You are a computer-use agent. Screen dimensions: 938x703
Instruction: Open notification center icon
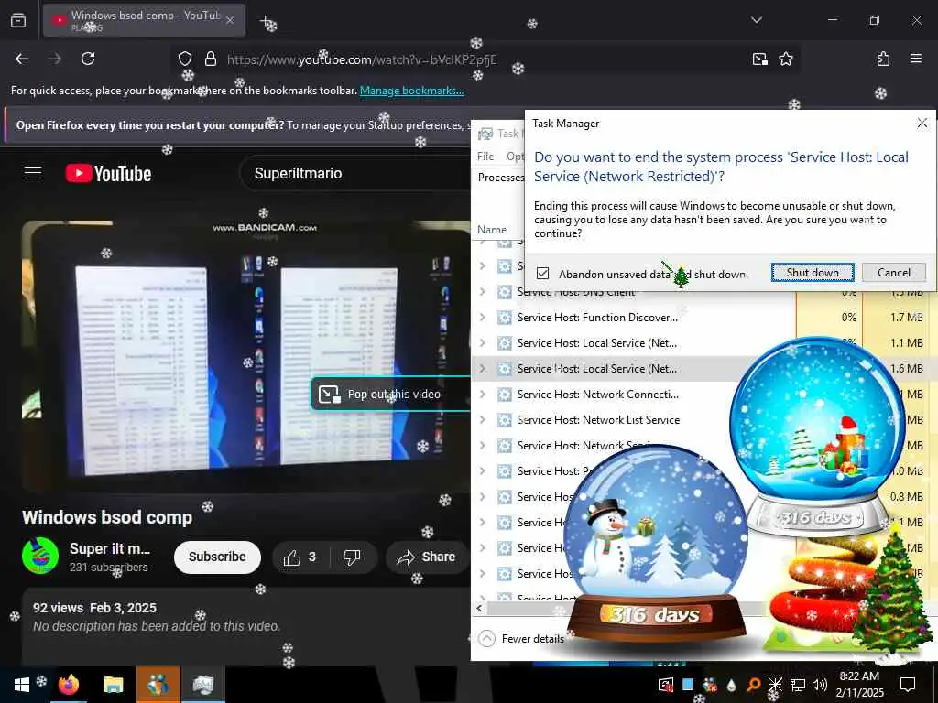pyautogui.click(x=908, y=685)
